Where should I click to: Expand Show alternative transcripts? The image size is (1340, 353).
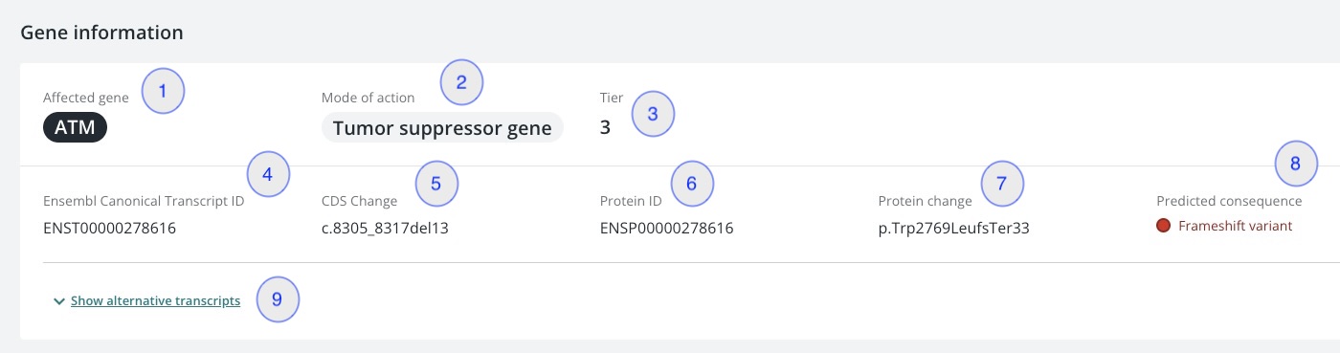155,300
